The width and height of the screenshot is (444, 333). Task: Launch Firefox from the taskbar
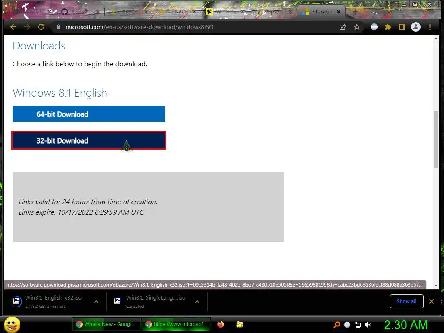[221, 324]
